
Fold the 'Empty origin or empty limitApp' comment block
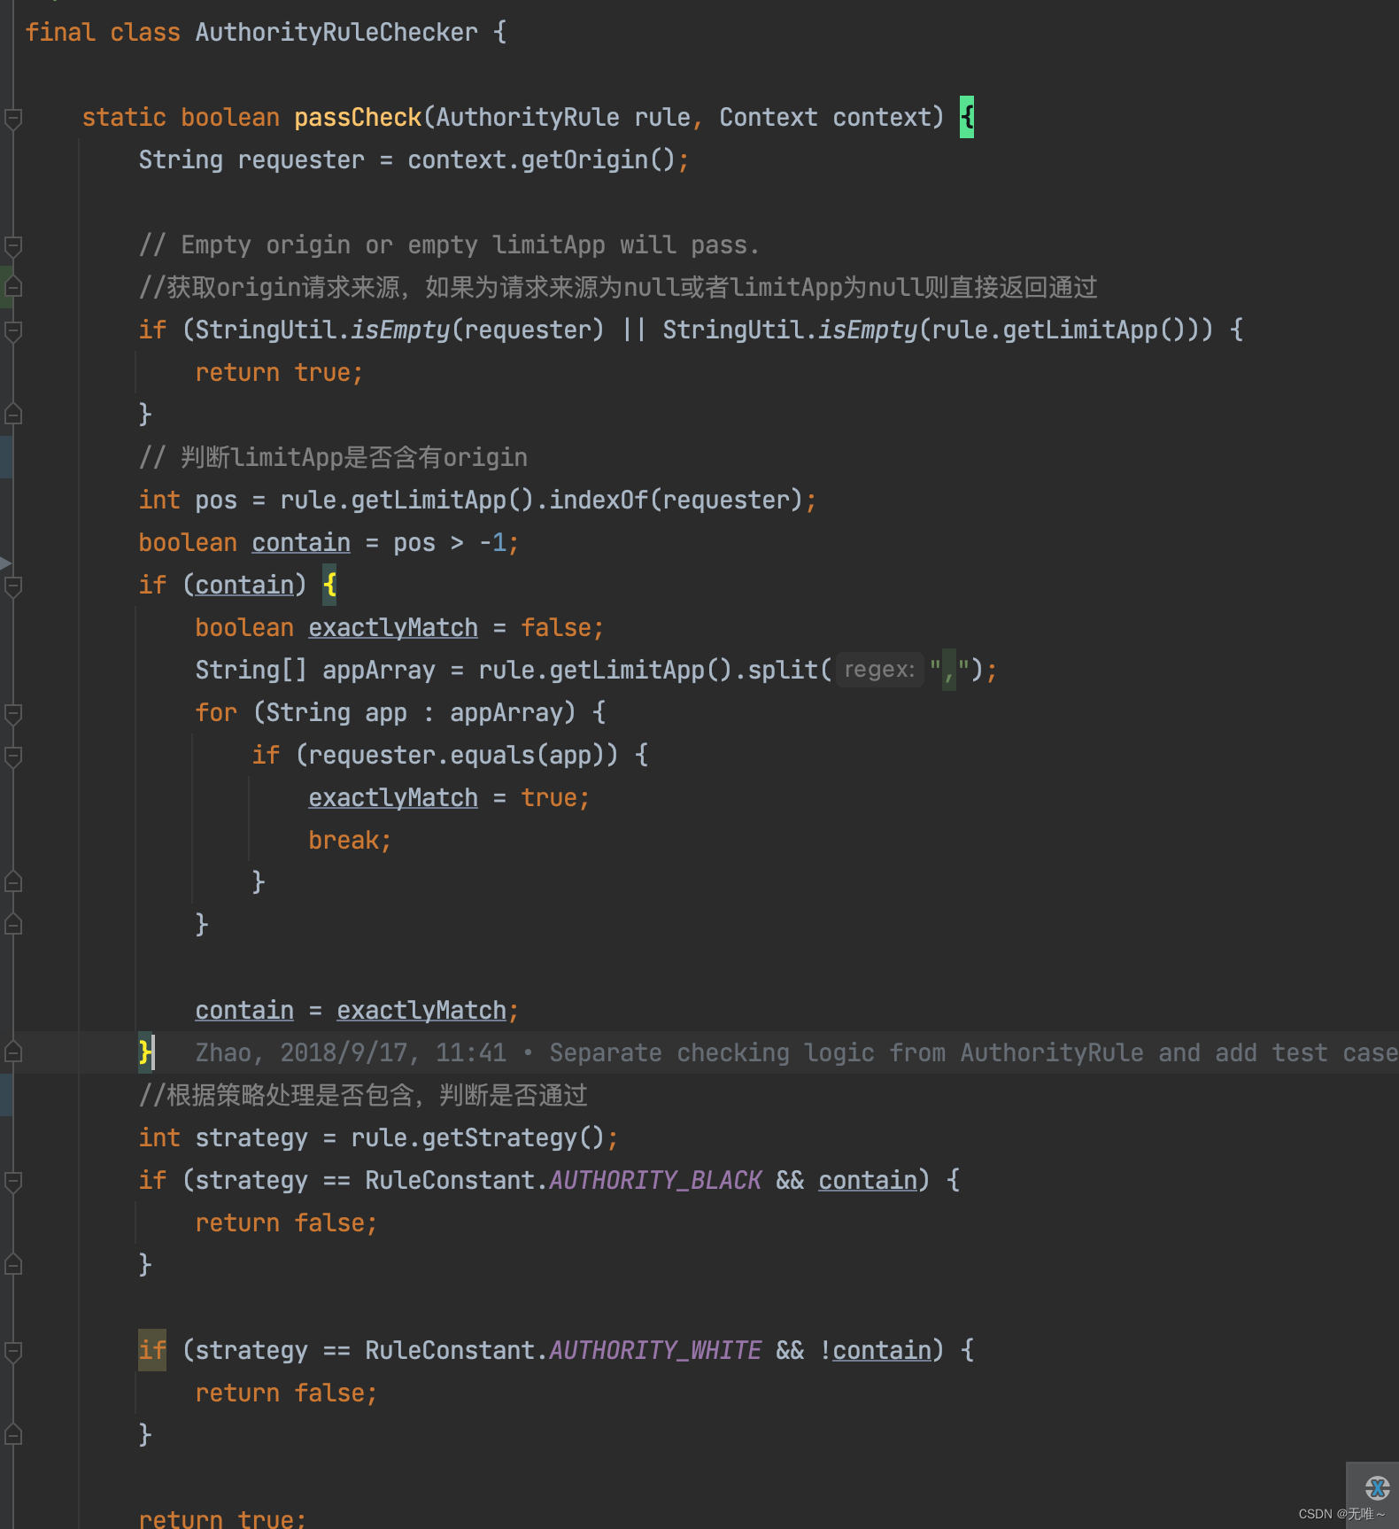pyautogui.click(x=13, y=245)
